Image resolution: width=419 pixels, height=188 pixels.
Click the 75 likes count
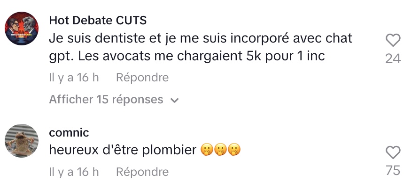[393, 170]
